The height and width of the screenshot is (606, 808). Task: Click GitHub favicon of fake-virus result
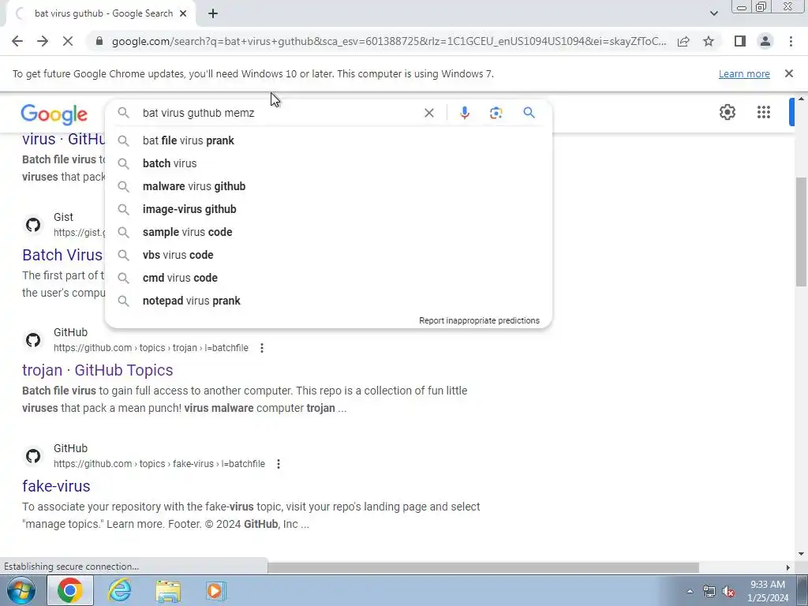tap(33, 456)
